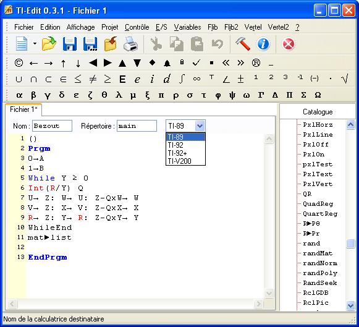Open the Fichier menu
Screen dimensions: 359x327
point(24,27)
